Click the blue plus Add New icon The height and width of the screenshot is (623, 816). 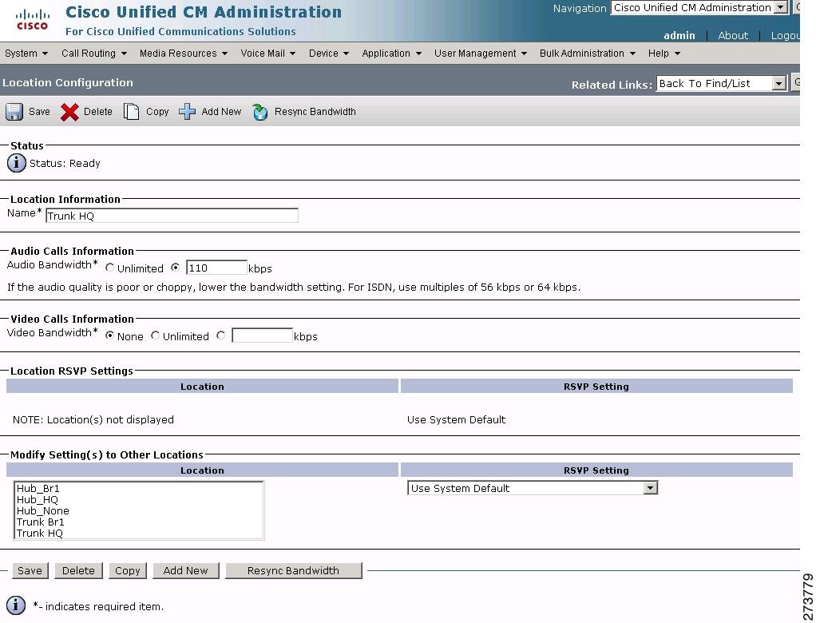pyautogui.click(x=187, y=111)
